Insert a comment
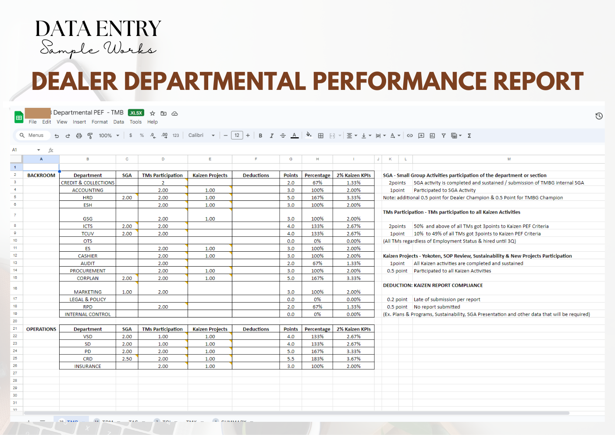Screen dimensions: 615x435 (421, 136)
